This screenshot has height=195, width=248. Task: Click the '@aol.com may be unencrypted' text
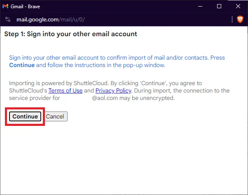click(x=133, y=98)
